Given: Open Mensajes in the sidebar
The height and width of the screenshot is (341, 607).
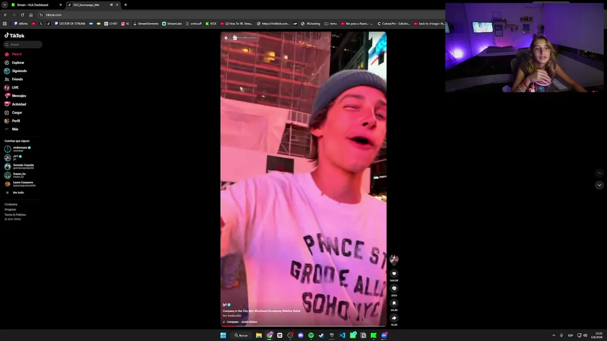Looking at the screenshot, I should tap(15, 96).
